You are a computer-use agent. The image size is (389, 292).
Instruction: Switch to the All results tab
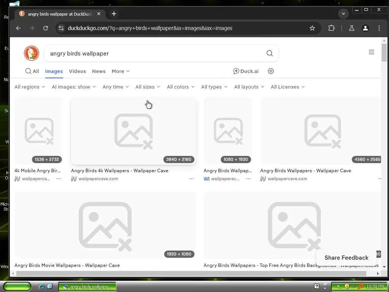click(x=32, y=71)
